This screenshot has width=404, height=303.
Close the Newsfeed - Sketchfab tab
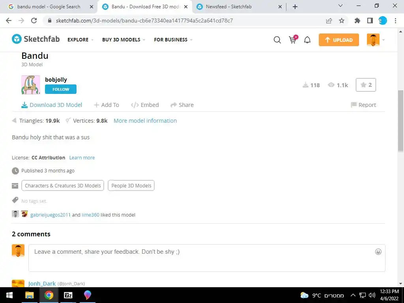pyautogui.click(x=280, y=7)
